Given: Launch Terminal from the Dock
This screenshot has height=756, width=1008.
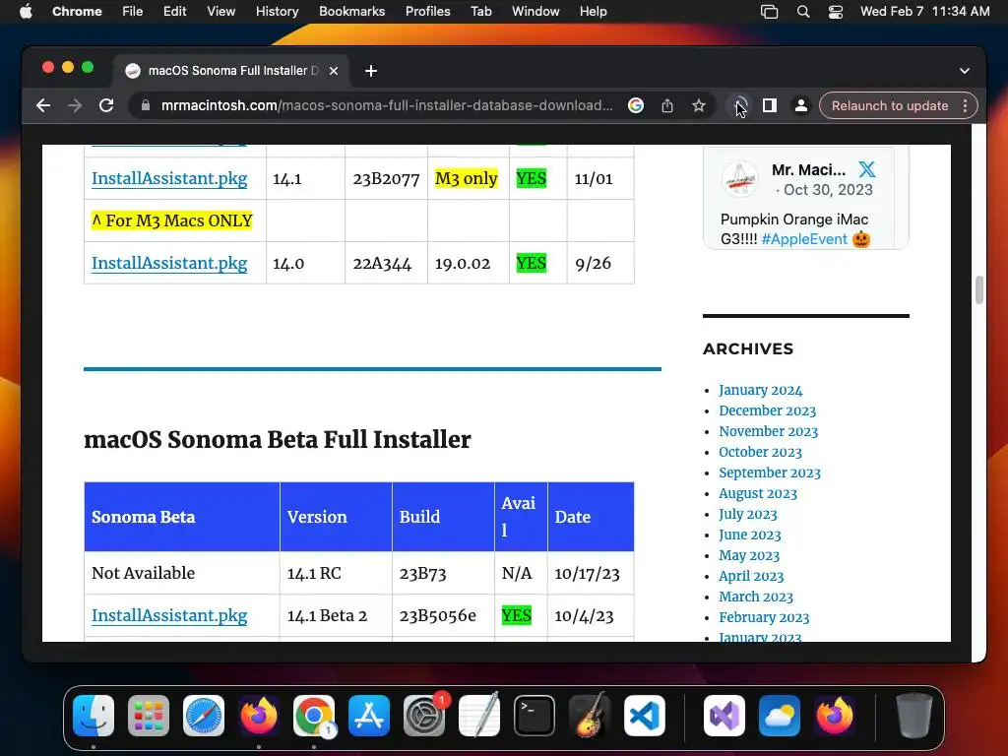Looking at the screenshot, I should (x=535, y=716).
